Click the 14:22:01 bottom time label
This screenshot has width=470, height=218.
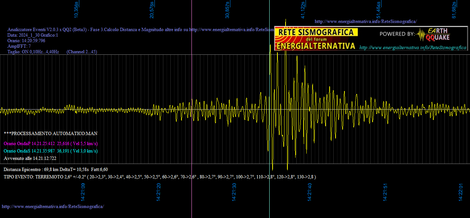(461, 192)
